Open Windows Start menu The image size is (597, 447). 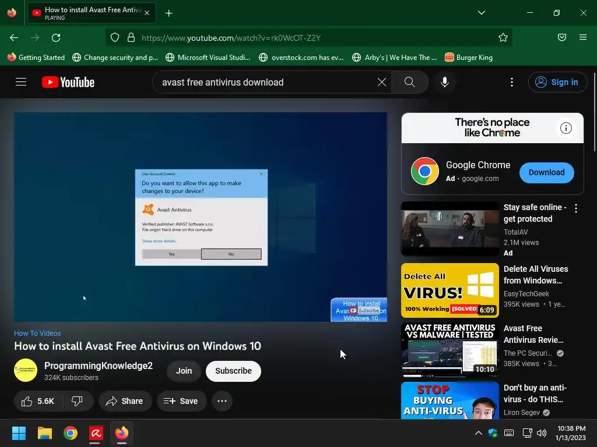(x=19, y=433)
